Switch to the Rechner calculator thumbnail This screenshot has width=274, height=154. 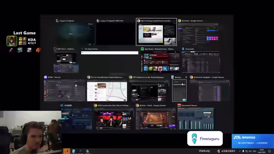coord(179,90)
